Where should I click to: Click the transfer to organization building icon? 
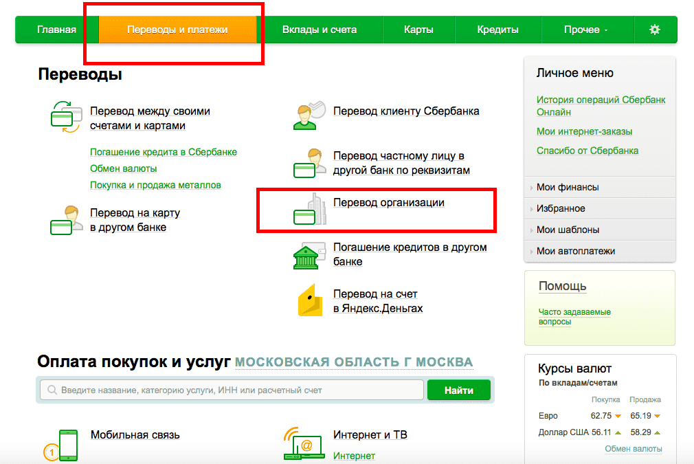(307, 209)
